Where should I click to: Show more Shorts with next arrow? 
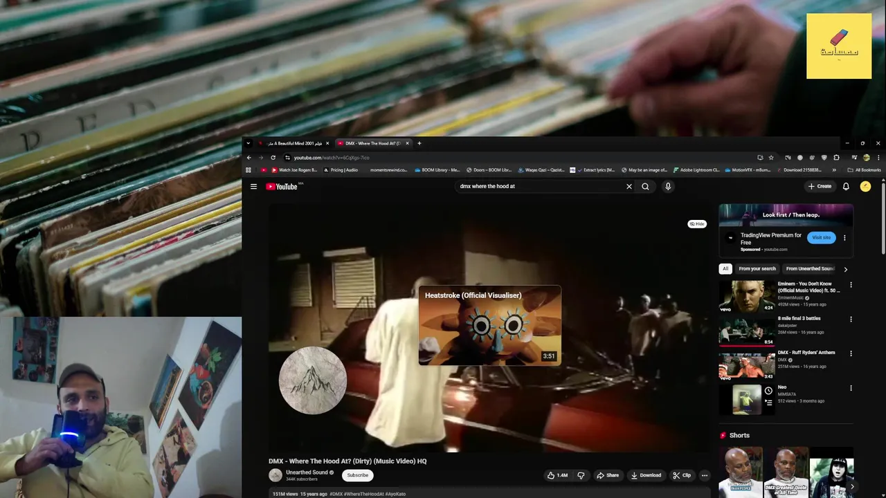[852, 486]
